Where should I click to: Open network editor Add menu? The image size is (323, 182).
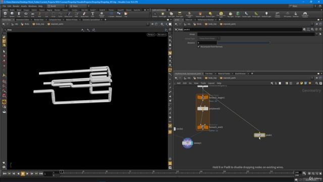[179, 83]
